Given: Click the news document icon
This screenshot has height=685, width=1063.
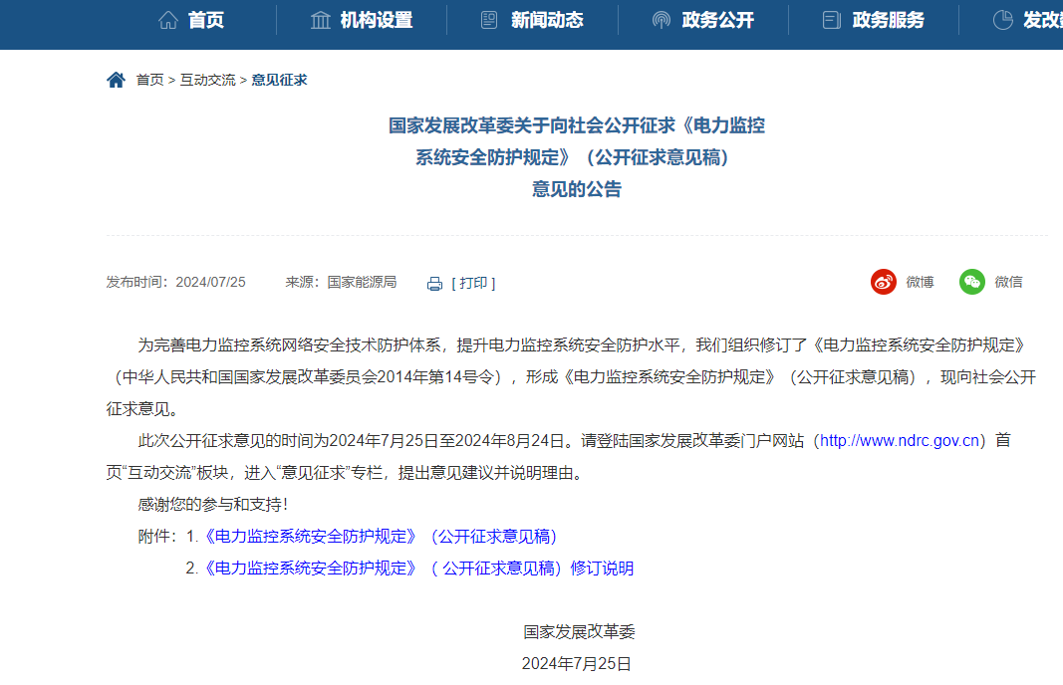Looking at the screenshot, I should (489, 20).
